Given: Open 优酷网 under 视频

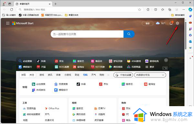Looking at the screenshot, I should coord(100,114).
